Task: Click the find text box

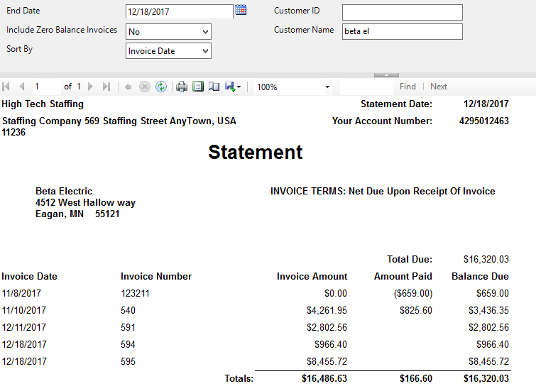Action: 366,87
